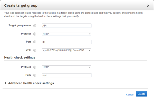Viewport: 154px width, 100px height.
Task: Click the arrow on the target Protocol dropdown
Action: coord(90,34)
